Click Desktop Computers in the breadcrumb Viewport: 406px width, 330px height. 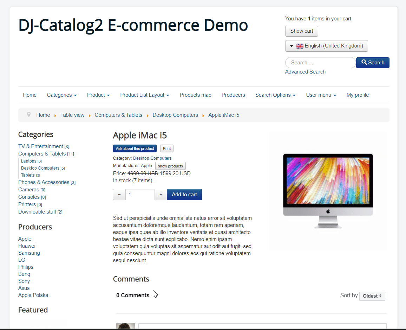[175, 115]
